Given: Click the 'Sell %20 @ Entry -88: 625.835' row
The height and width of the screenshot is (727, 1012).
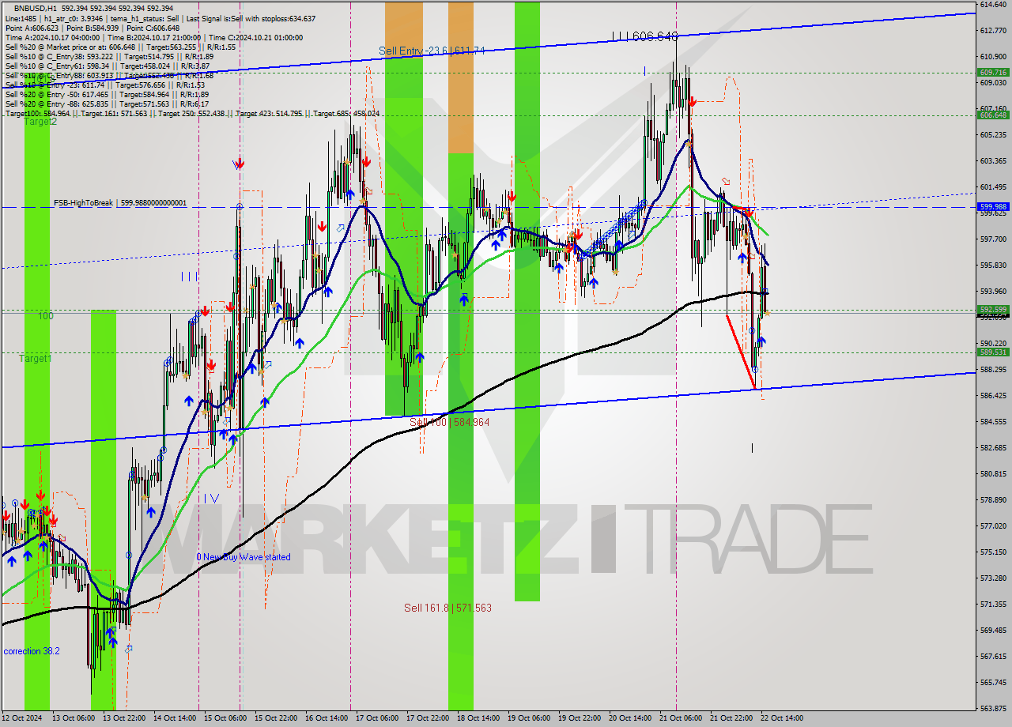Looking at the screenshot, I should point(107,104).
